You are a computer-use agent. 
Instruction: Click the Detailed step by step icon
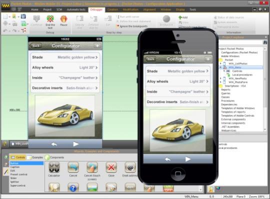tap(93, 19)
